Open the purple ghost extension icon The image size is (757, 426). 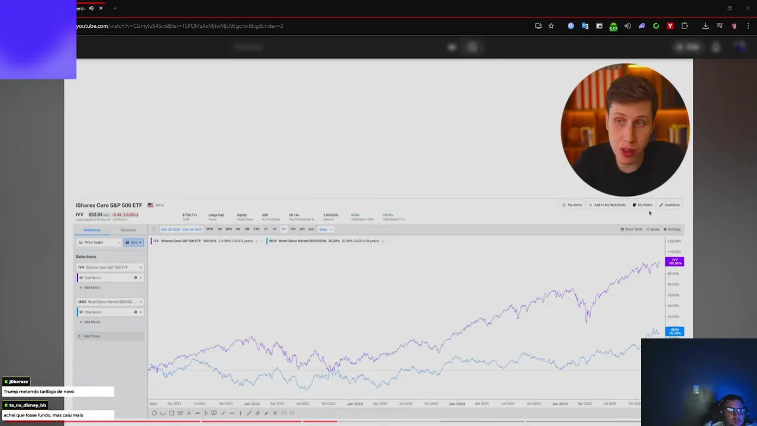click(x=642, y=26)
